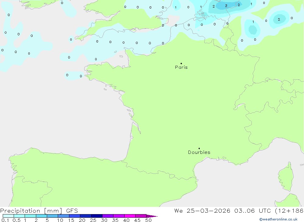Click the legend scale label 35
The height and width of the screenshot is (222, 304).
tap(115, 220)
